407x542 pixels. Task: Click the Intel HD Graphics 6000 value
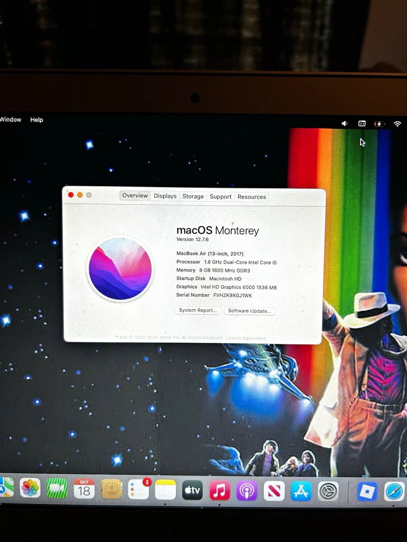[239, 287]
